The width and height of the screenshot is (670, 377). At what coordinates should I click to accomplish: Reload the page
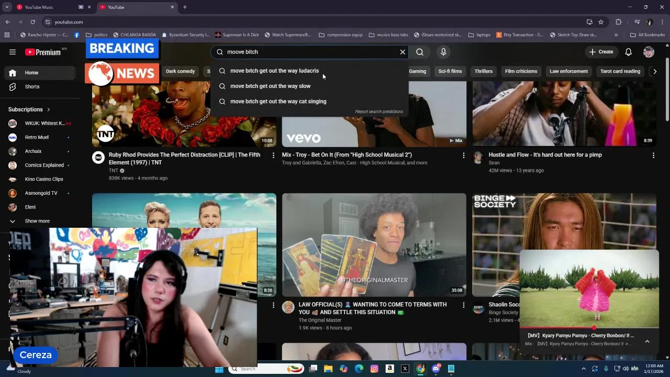[32, 22]
